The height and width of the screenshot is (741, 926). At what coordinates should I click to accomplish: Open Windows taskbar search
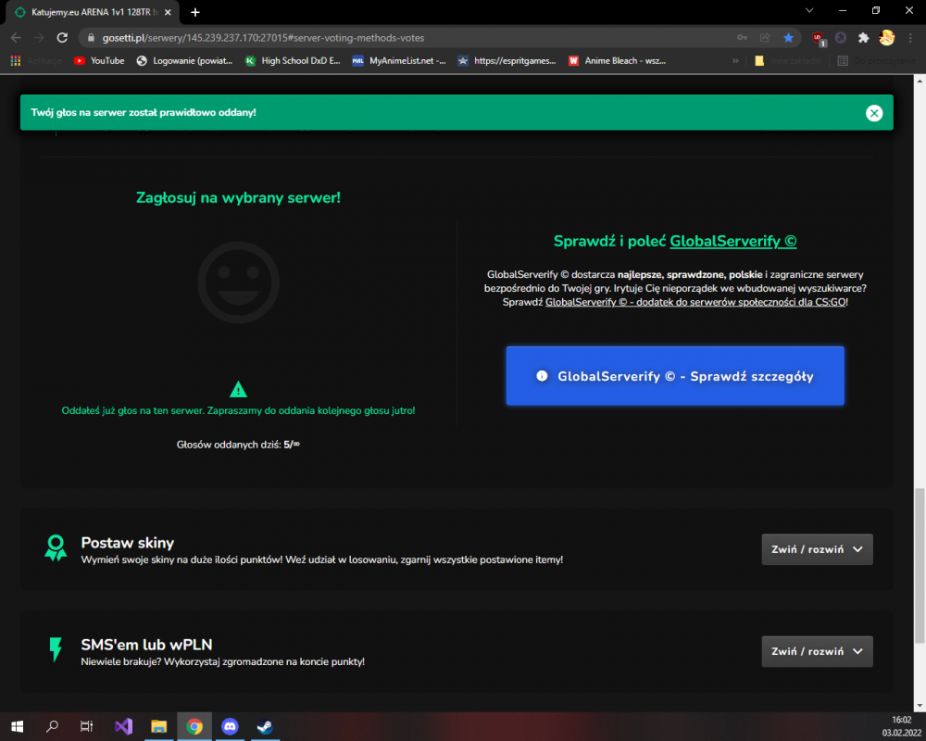coord(52,726)
